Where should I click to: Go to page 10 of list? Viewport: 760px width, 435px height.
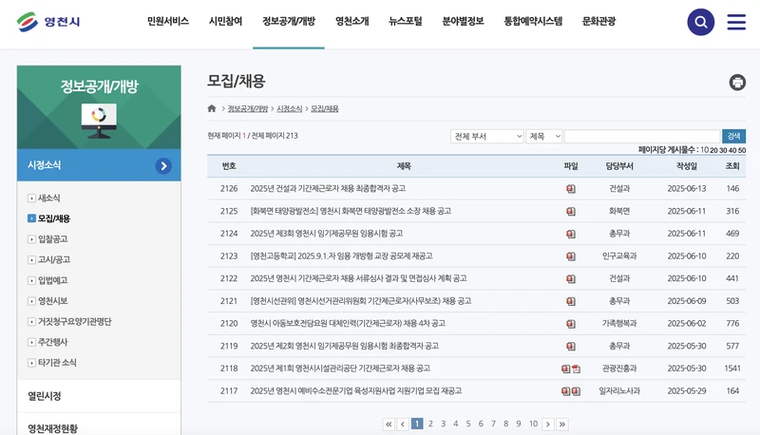click(x=533, y=424)
